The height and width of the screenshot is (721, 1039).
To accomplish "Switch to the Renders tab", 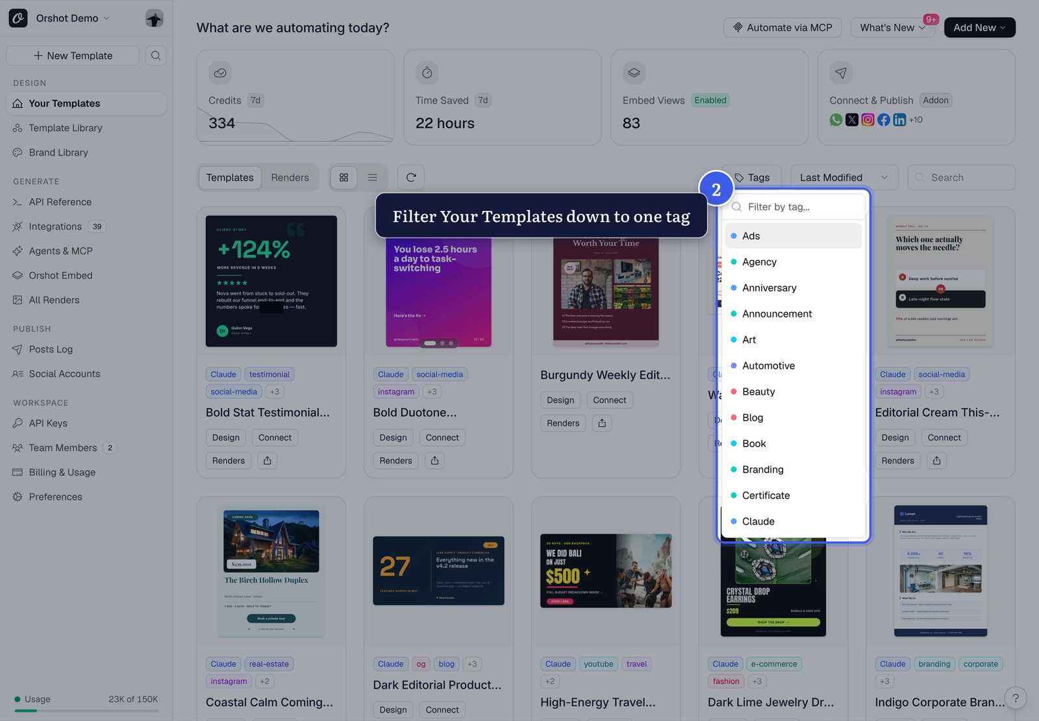I will click(x=290, y=178).
